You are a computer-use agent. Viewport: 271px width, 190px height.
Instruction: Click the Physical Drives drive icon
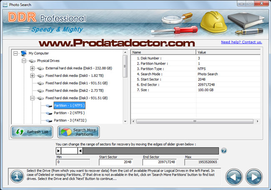[x=32, y=61]
